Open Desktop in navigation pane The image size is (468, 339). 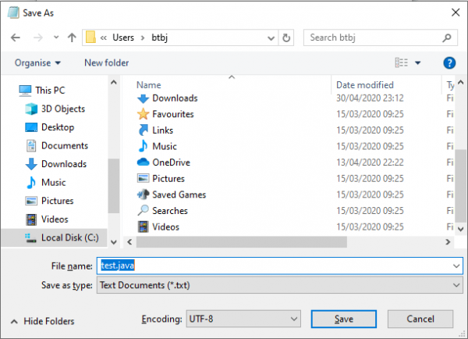click(50, 127)
